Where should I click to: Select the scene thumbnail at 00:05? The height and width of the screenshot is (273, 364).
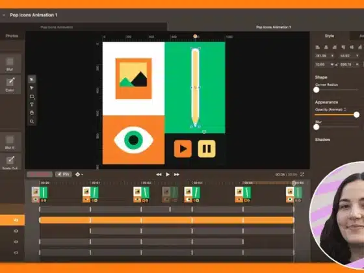point(294,194)
